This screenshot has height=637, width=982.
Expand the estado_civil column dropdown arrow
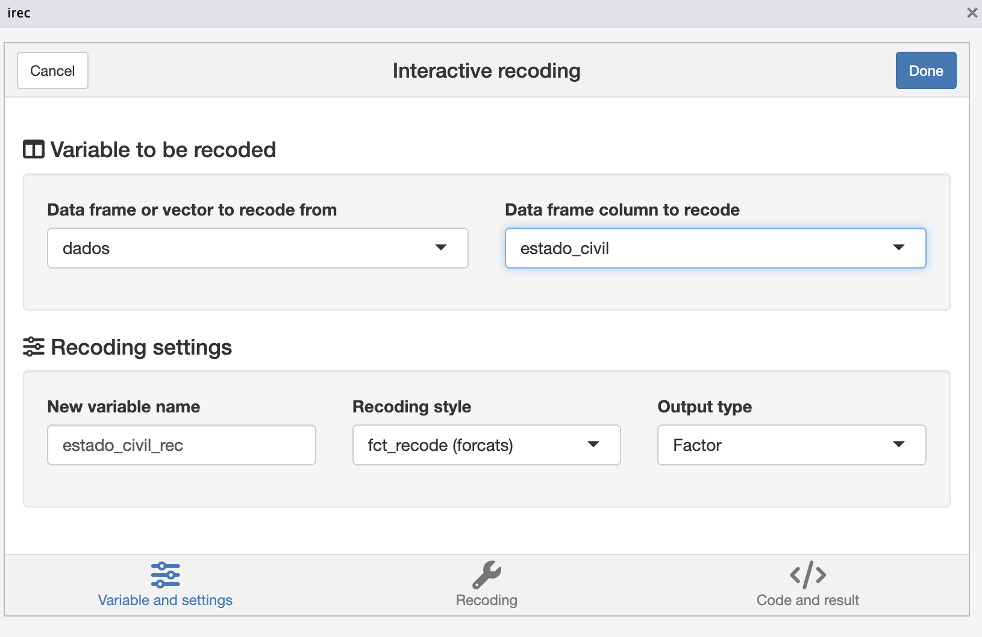898,247
